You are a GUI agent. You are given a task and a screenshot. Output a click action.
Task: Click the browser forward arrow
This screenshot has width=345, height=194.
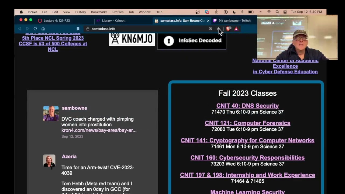pyautogui.click(x=27, y=29)
